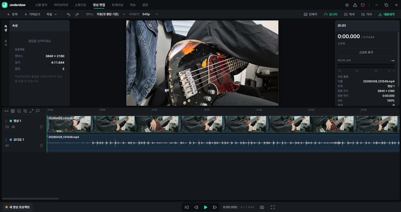Toggle the timeline grid snap icon
The image size is (401, 212).
click(x=13, y=111)
